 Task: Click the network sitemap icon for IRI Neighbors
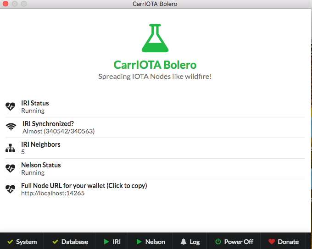pos(11,148)
